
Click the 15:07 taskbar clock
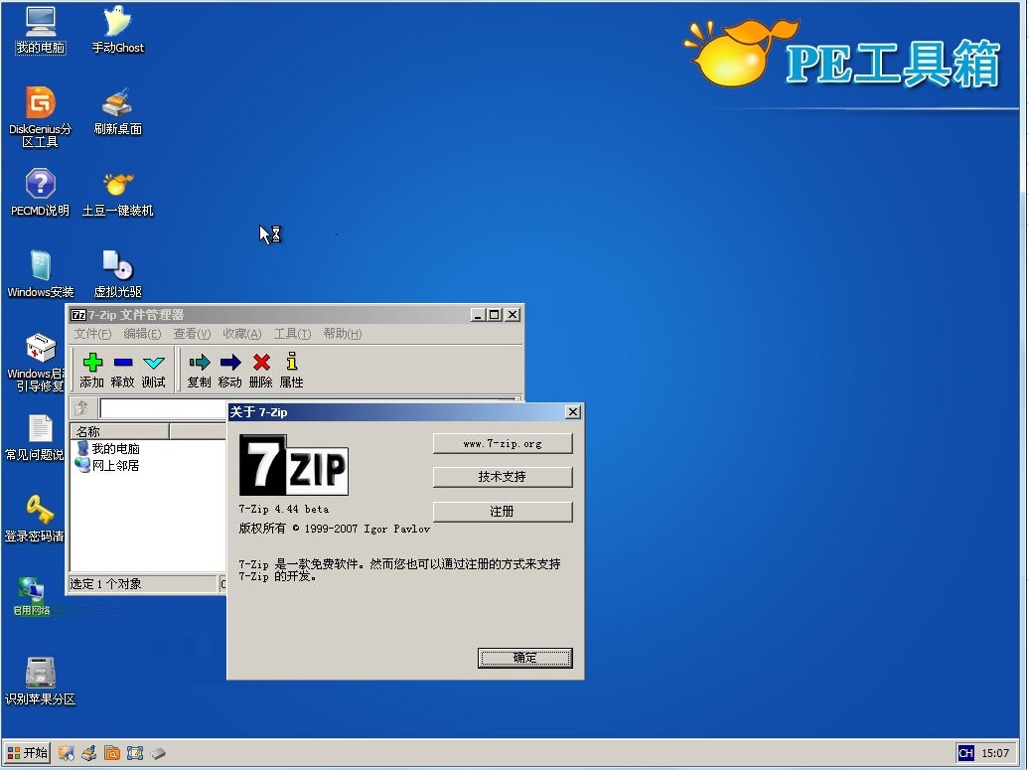coord(995,753)
